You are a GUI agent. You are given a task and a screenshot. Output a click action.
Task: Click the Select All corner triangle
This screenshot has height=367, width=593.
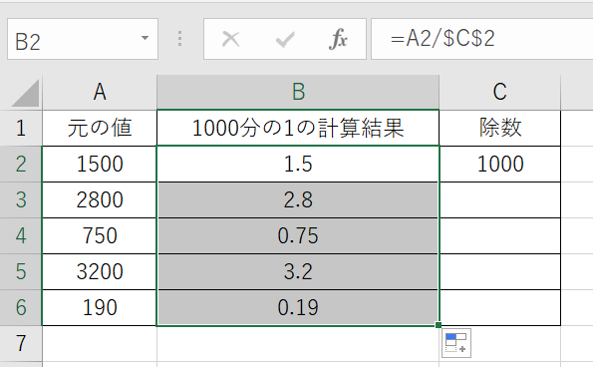[25, 93]
